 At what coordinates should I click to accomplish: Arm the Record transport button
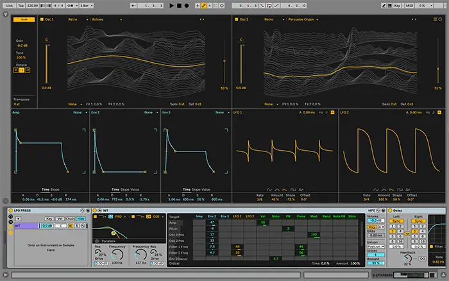(187, 5)
